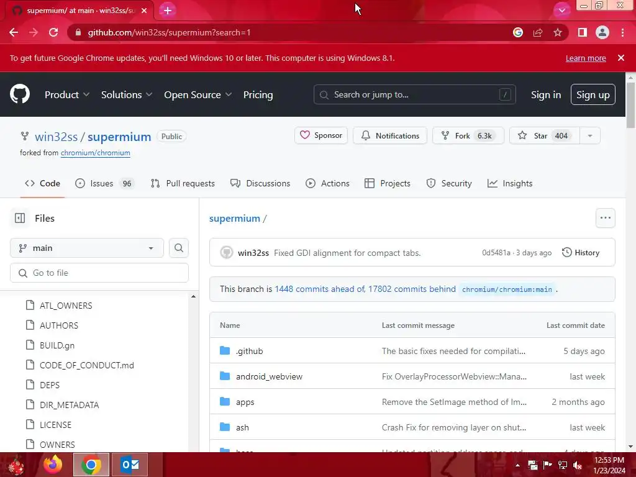Switch to the Insights tab
The image size is (636, 477).
click(510, 183)
